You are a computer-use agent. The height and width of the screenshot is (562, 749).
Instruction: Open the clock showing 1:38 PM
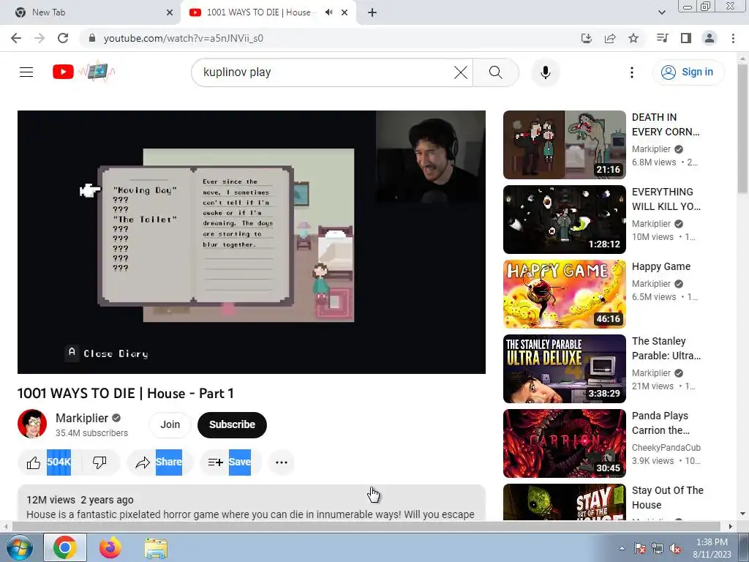[x=712, y=548]
